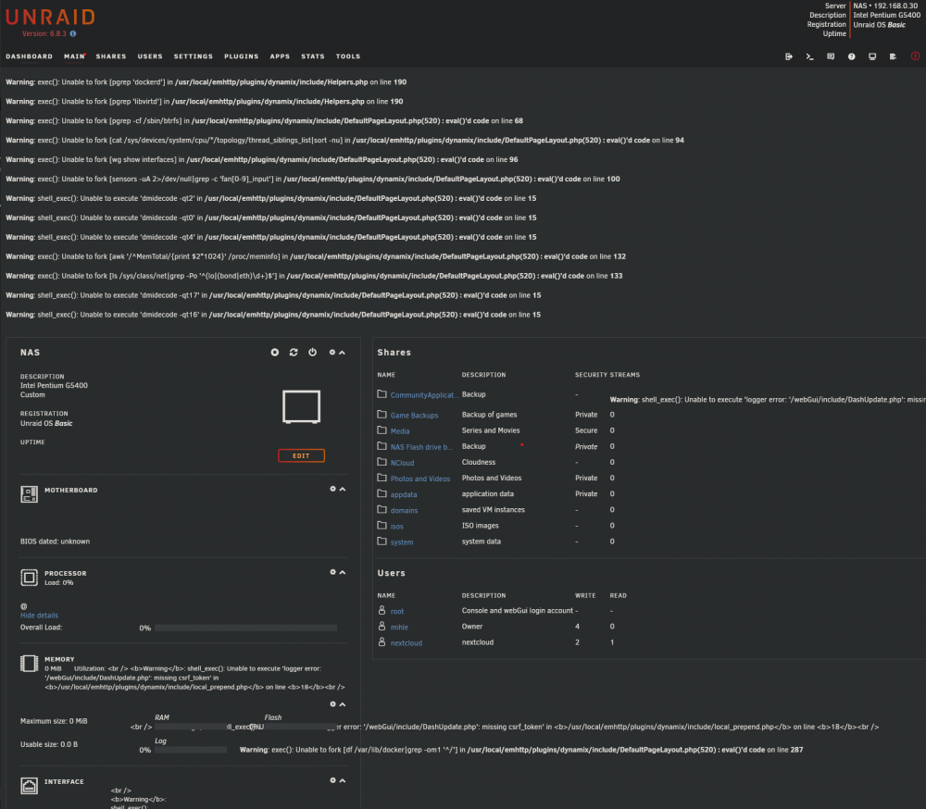The height and width of the screenshot is (809, 926).
Task: Click the folder icon for Media share
Action: click(x=382, y=430)
